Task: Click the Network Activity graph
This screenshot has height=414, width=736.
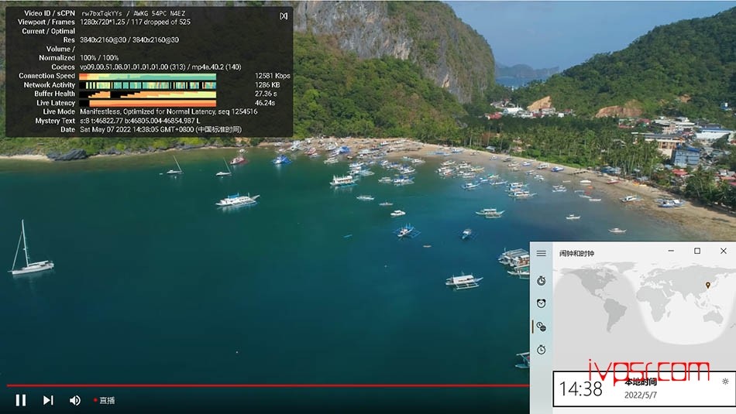Action: 147,85
